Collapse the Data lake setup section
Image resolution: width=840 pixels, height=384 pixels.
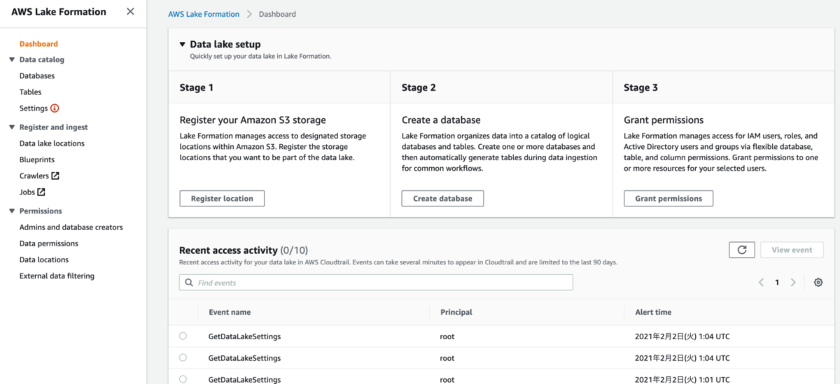pos(183,44)
